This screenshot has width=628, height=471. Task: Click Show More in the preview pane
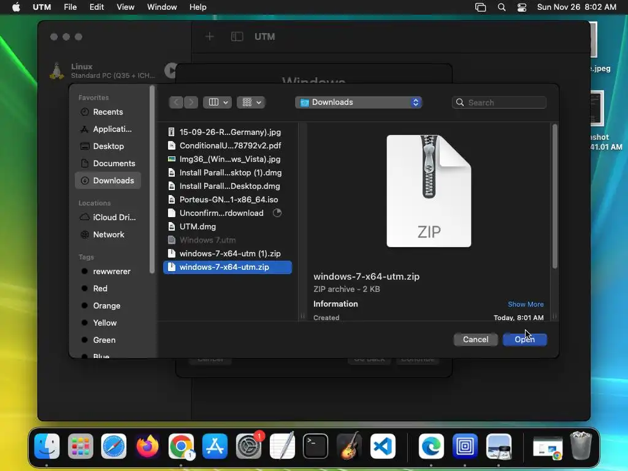(x=526, y=304)
